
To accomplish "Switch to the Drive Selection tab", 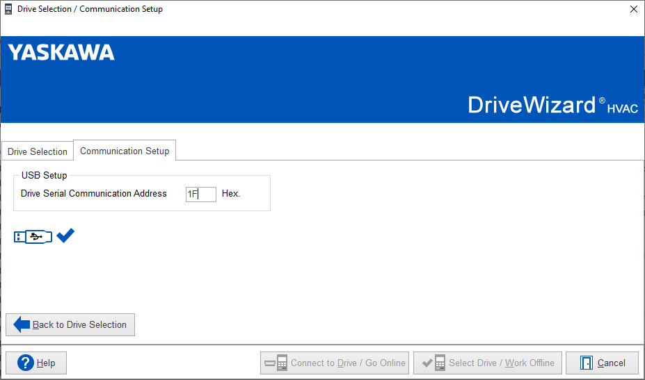I will tap(38, 151).
